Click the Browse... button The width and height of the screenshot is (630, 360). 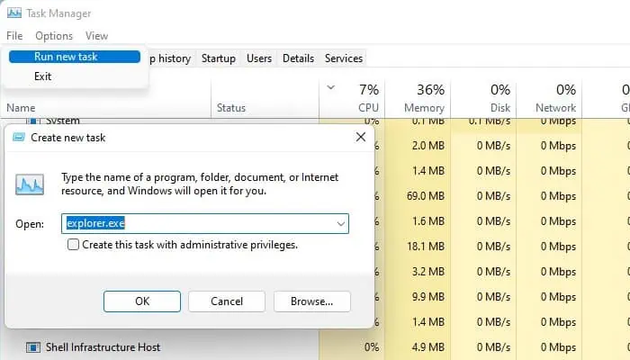pos(311,301)
